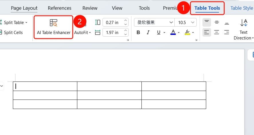254x135 pixels.
Task: Expand the highlight color dropdown arrow
Action: (193, 32)
